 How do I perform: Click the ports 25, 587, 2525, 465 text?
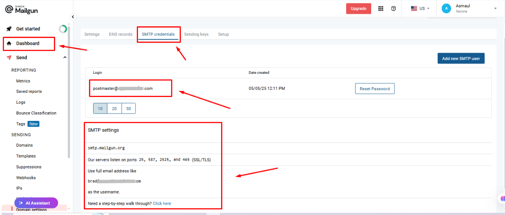point(150,160)
